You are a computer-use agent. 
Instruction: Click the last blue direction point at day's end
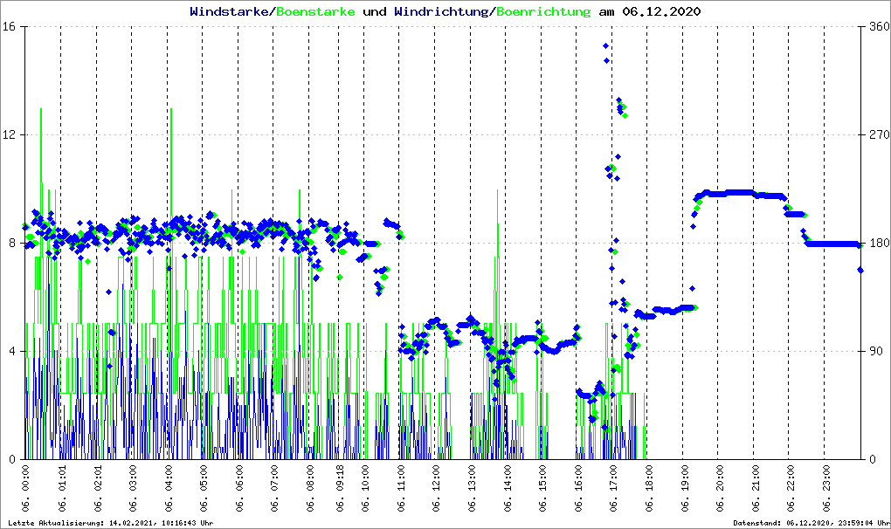(860, 271)
